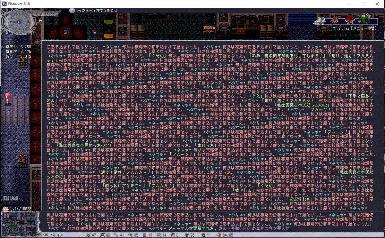385x238 pixels.
Task: Click the quote 「フハハハ！」
Action: pos(161,185)
